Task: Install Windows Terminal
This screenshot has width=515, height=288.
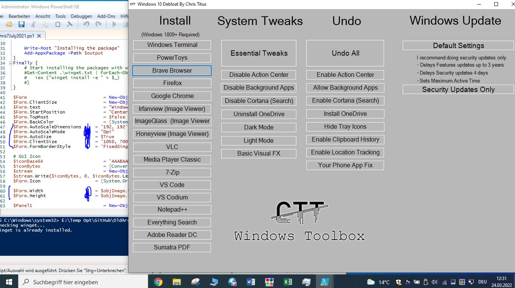Action: tap(172, 45)
